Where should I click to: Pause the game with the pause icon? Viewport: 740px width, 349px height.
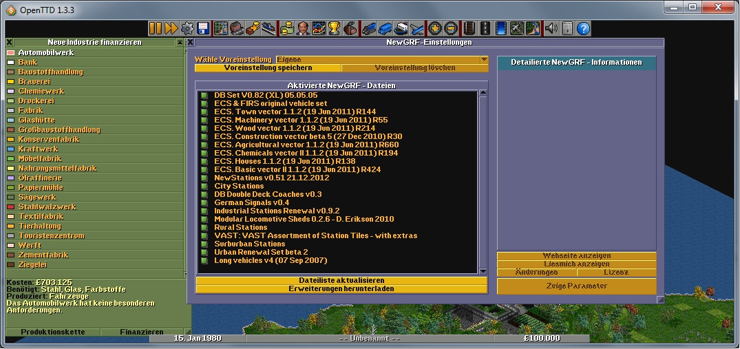click(x=155, y=28)
